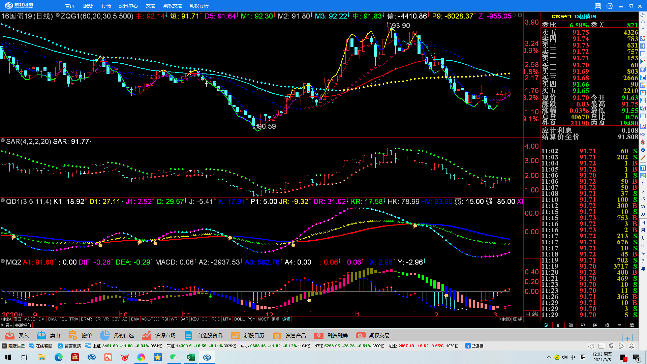Click the sound speaker icon in status bar
647x364 pixels.
(591, 346)
